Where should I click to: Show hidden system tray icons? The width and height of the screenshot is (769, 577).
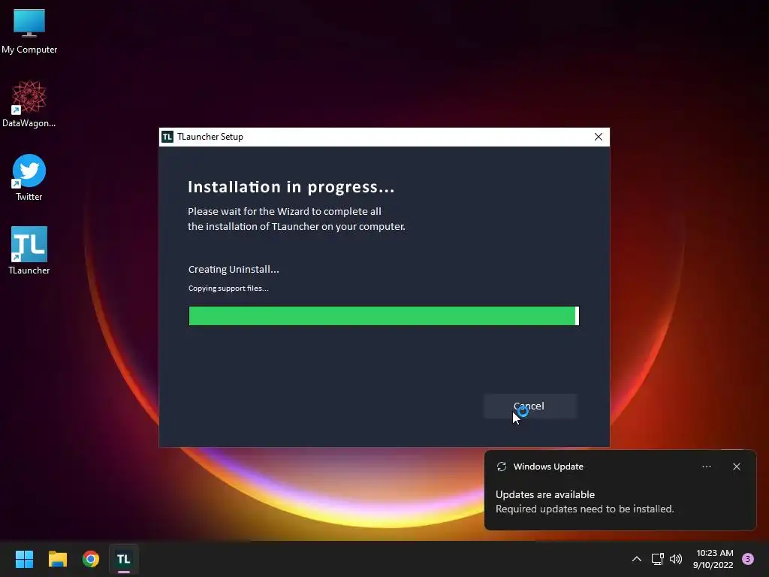point(637,559)
